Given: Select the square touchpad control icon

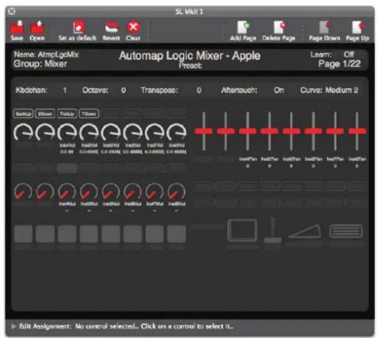Looking at the screenshot, I should pyautogui.click(x=242, y=230).
